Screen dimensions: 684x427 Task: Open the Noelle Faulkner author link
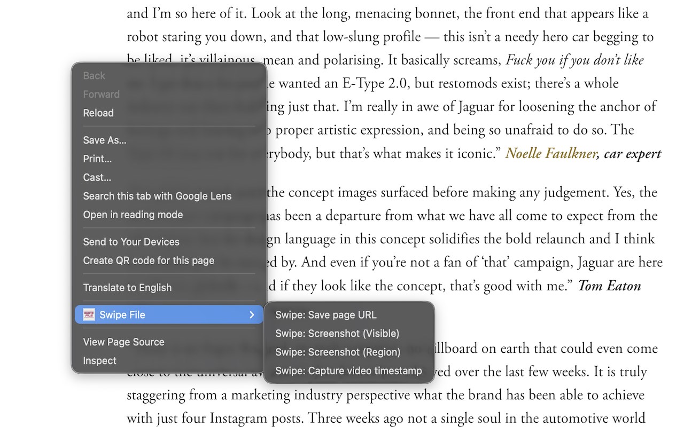(x=551, y=154)
